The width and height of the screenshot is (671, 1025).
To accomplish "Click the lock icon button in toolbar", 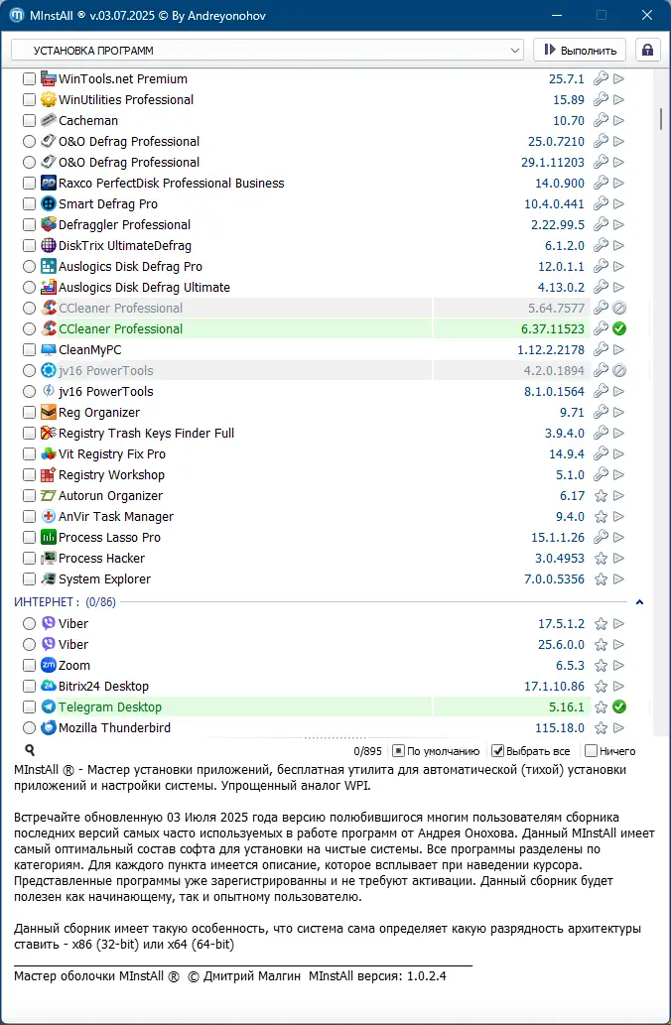I will coord(648,50).
